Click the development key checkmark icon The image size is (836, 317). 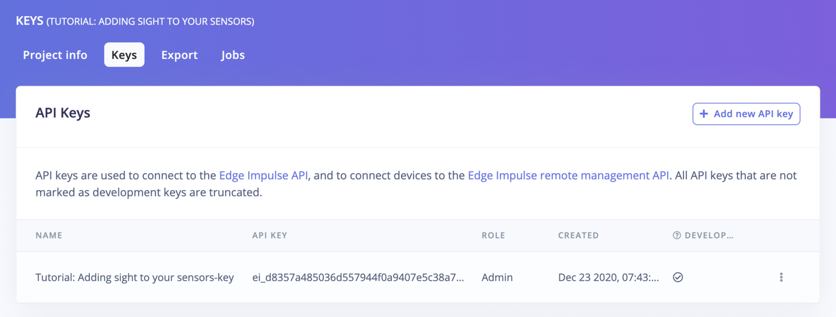pyautogui.click(x=678, y=277)
